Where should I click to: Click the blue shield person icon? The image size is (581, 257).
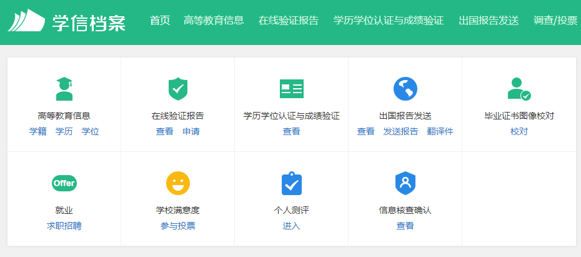pos(405,183)
